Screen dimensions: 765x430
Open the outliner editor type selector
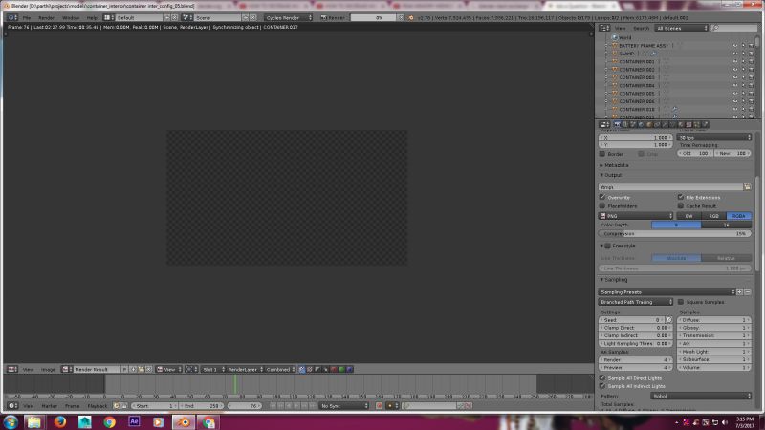tap(604, 29)
